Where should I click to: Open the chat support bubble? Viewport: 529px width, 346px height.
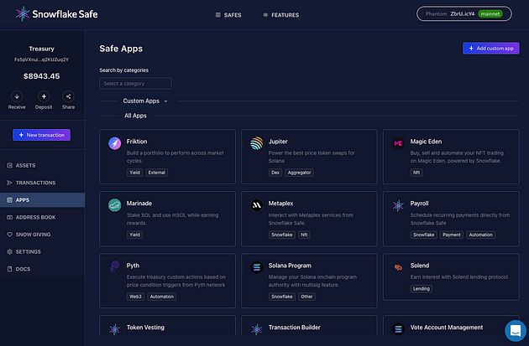(x=516, y=331)
